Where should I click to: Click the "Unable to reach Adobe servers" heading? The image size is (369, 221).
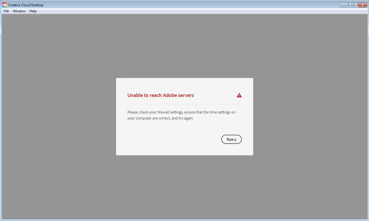[x=161, y=95]
